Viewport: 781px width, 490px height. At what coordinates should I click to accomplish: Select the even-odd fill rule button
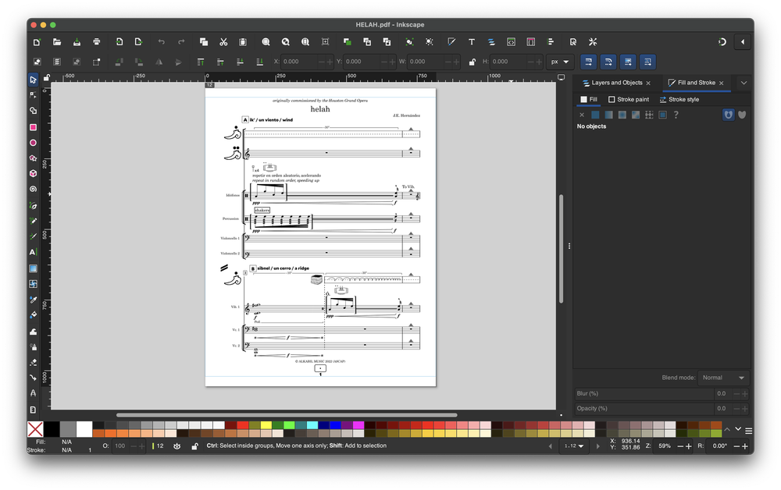(x=728, y=115)
